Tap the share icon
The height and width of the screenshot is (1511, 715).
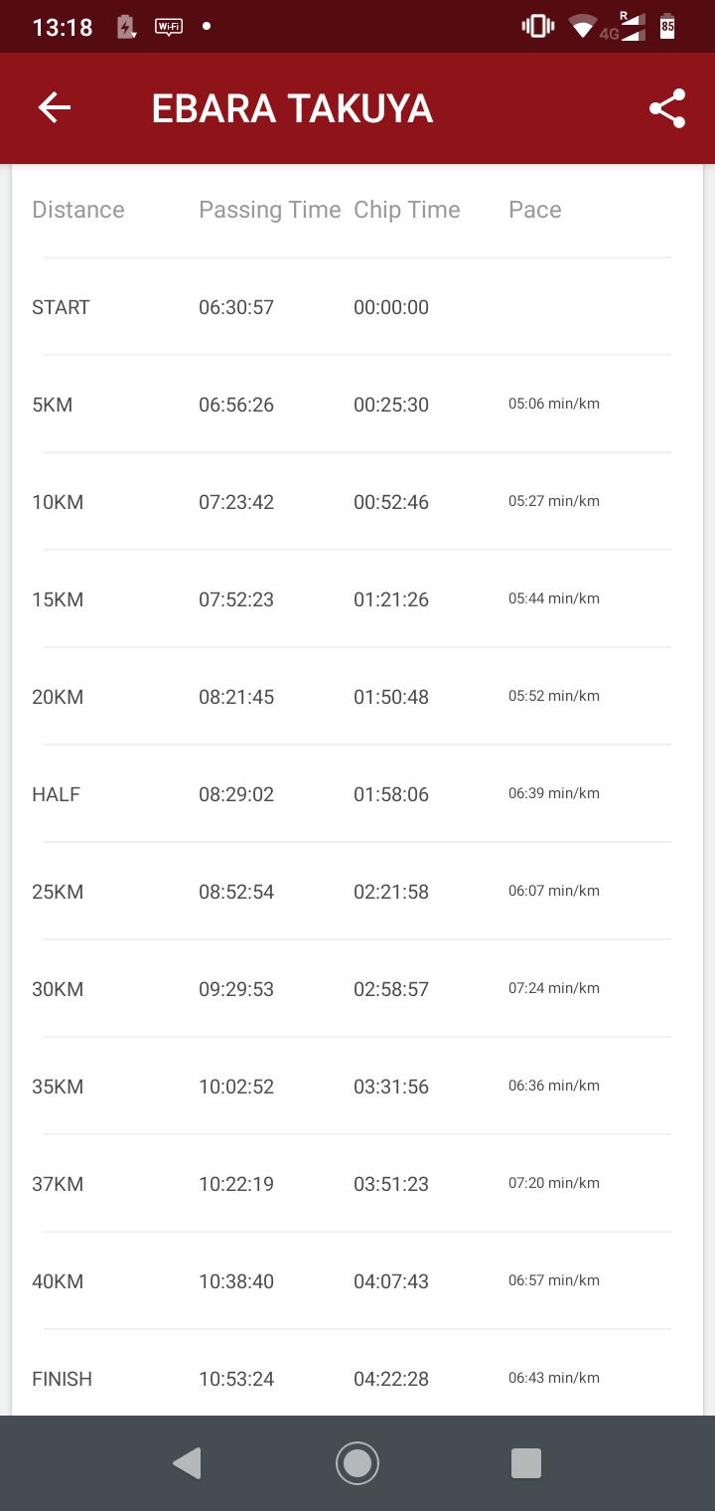click(667, 108)
